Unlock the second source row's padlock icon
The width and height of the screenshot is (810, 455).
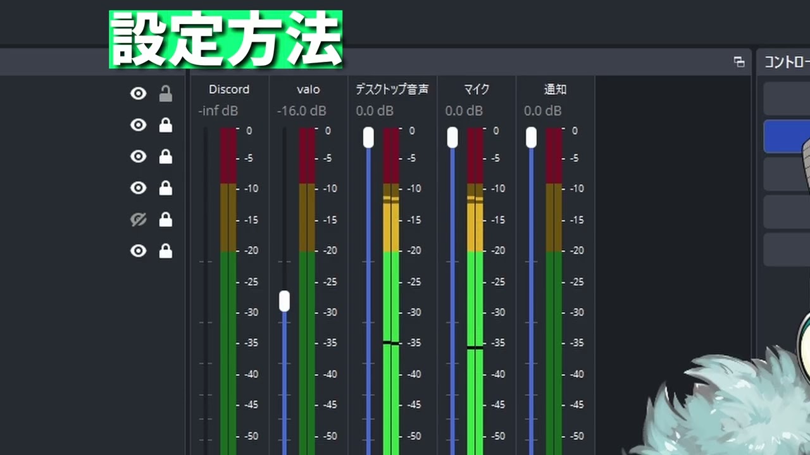[165, 125]
